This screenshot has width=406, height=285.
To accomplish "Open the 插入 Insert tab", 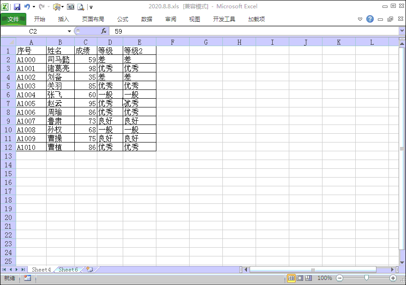I will coord(64,19).
